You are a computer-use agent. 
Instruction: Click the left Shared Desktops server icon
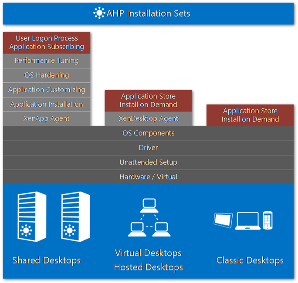(x=32, y=217)
